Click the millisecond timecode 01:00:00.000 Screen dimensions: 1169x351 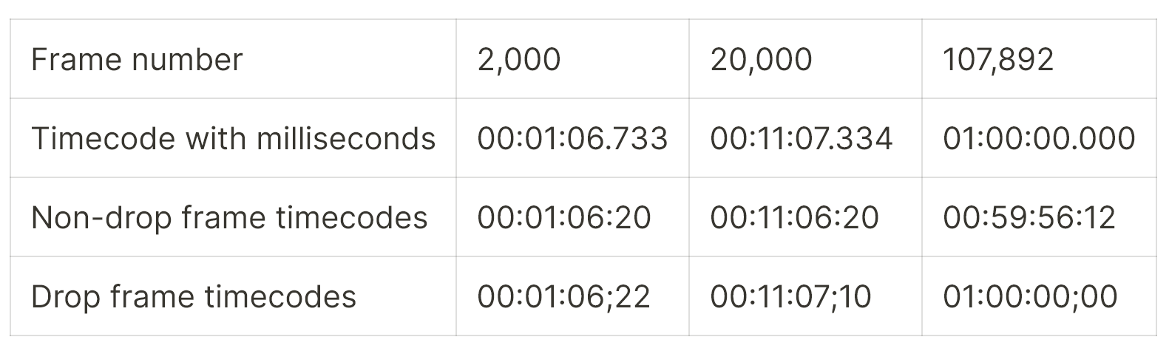click(1039, 138)
